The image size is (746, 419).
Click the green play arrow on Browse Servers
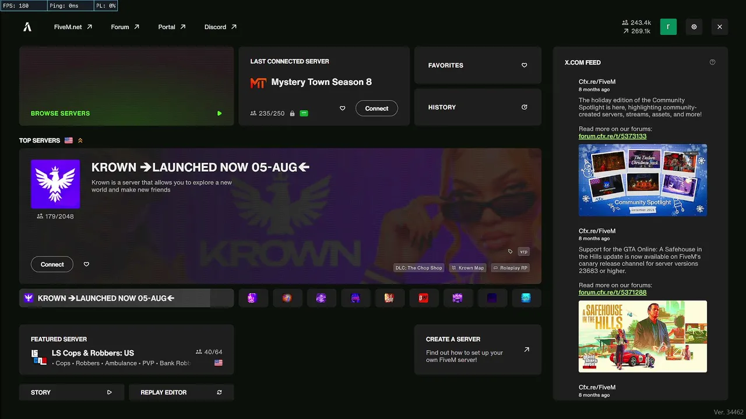pos(219,113)
